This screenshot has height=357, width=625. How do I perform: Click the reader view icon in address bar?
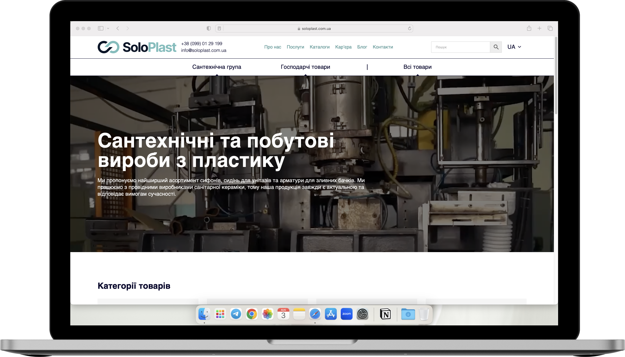tap(219, 28)
